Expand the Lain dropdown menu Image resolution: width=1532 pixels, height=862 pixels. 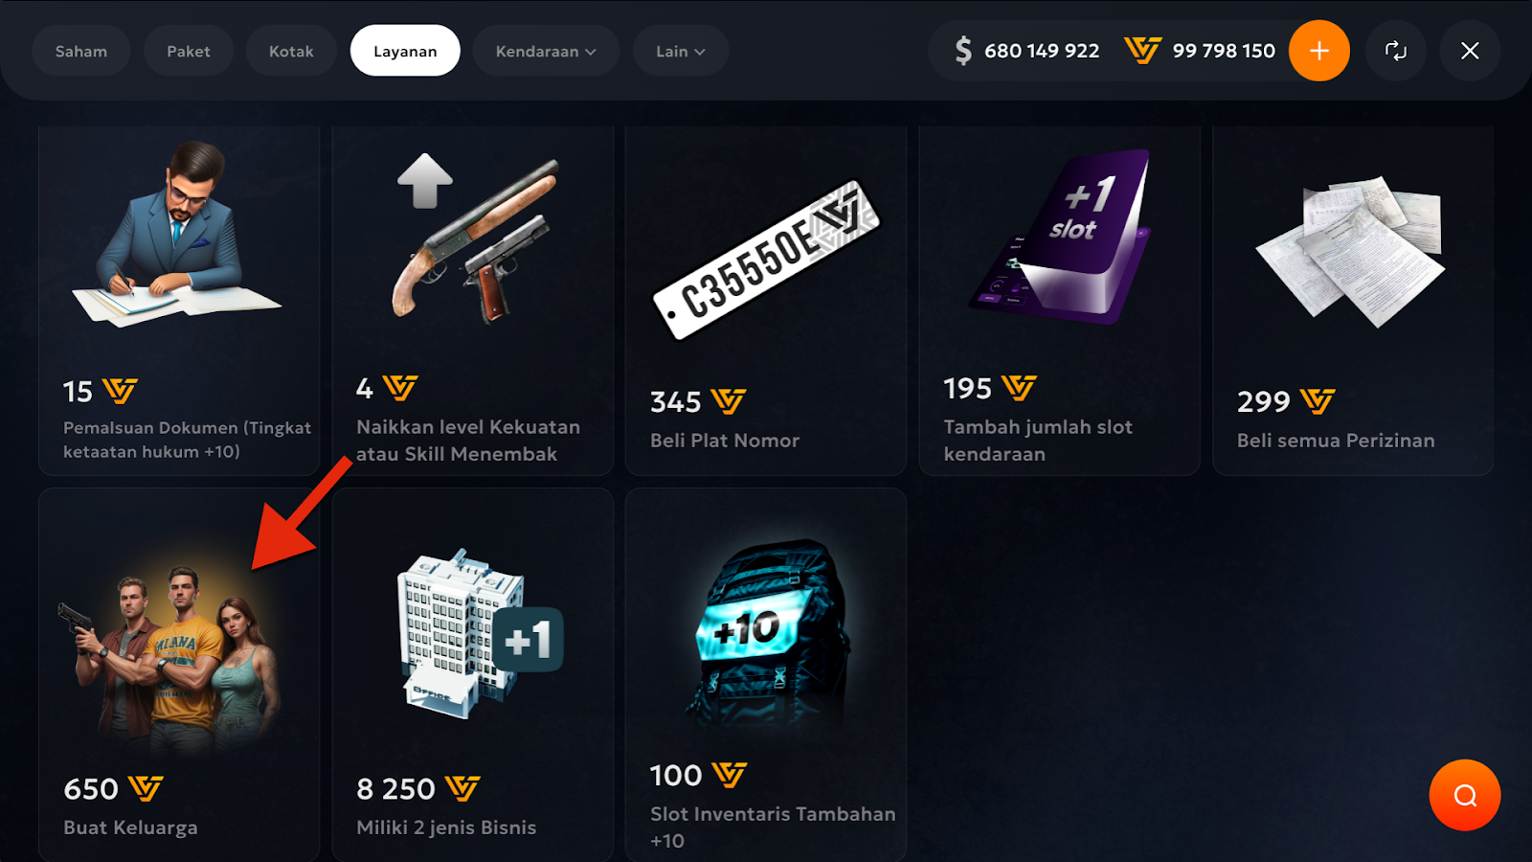(681, 51)
